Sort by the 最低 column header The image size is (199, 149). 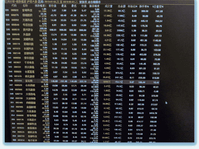pos(74,6)
